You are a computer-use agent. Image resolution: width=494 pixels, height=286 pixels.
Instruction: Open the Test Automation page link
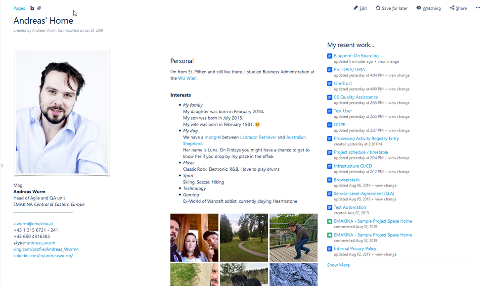pos(350,207)
